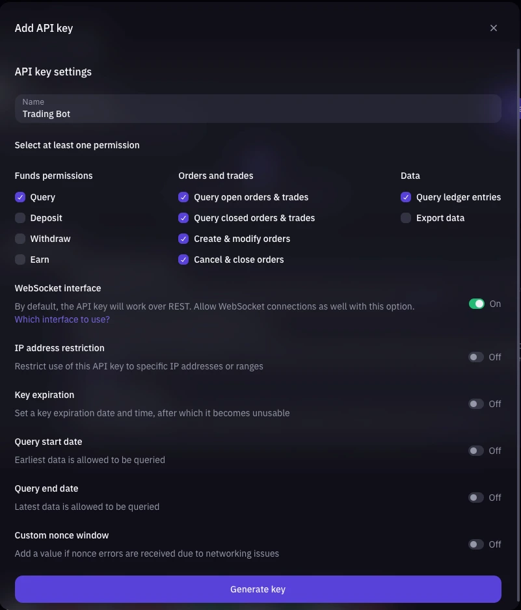
Task: Toggle Query closed orders & trades checkbox
Action: point(183,218)
